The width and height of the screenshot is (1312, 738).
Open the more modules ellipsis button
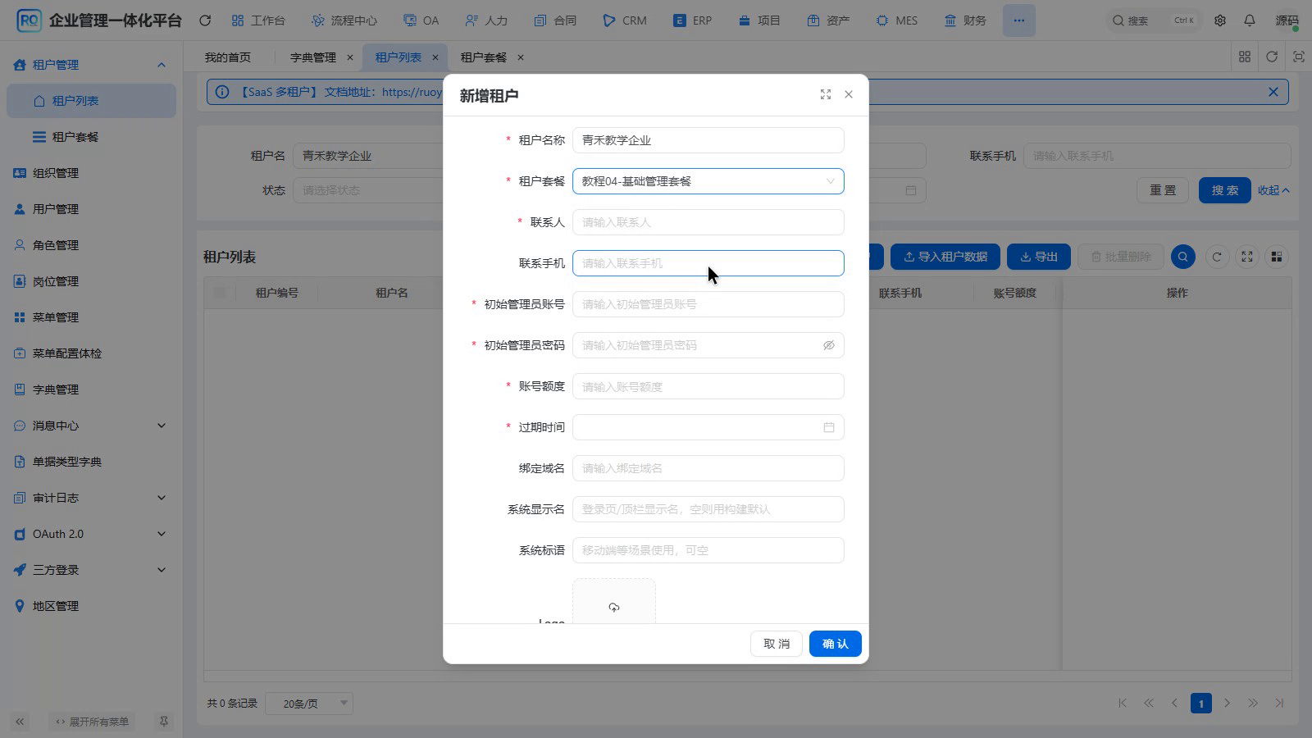tap(1018, 20)
